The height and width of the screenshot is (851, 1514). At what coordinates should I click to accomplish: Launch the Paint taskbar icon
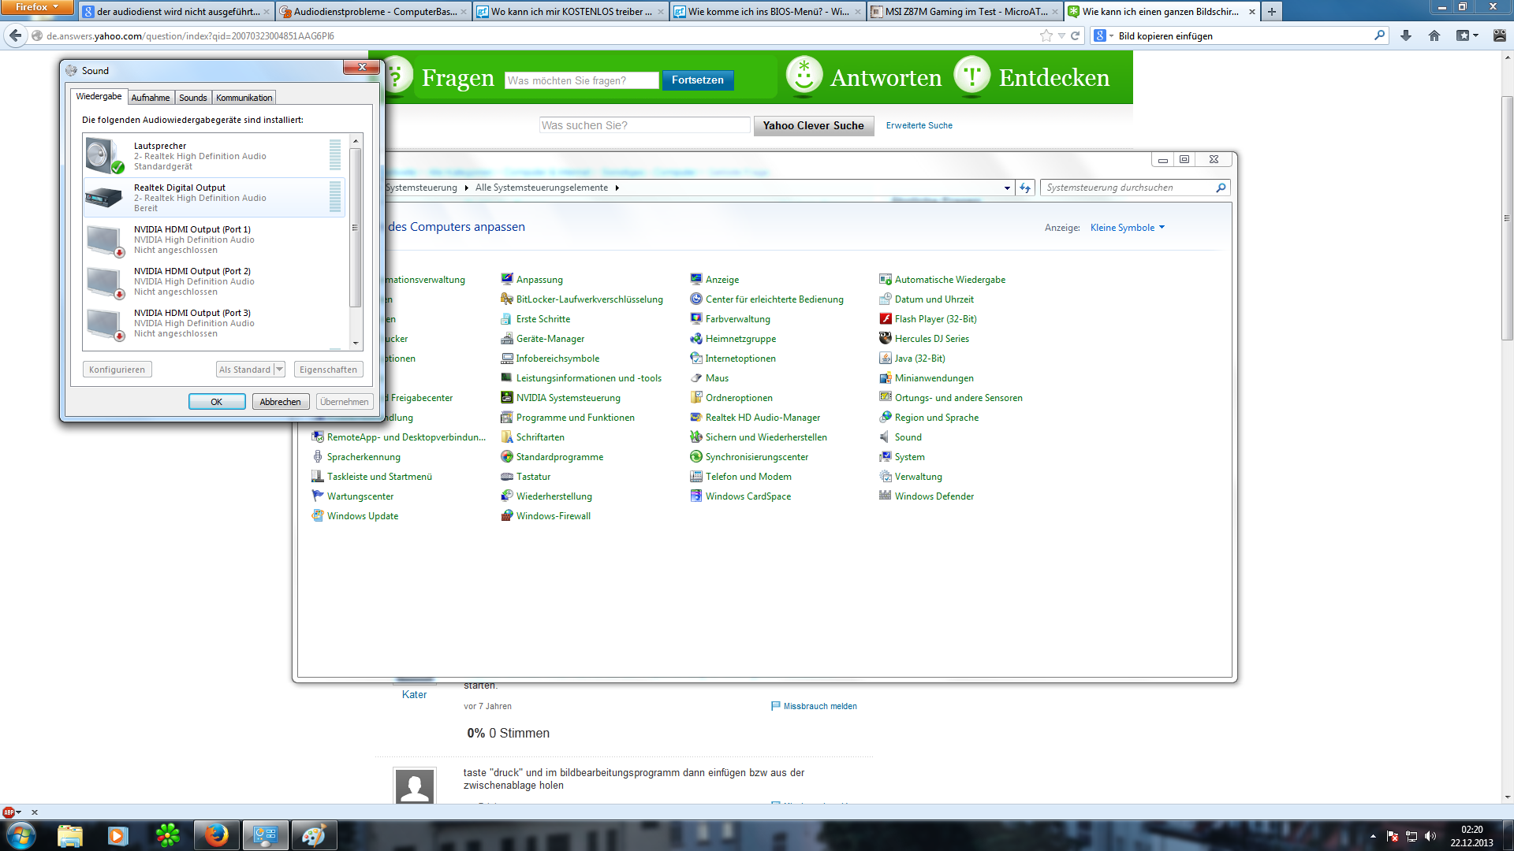click(313, 835)
